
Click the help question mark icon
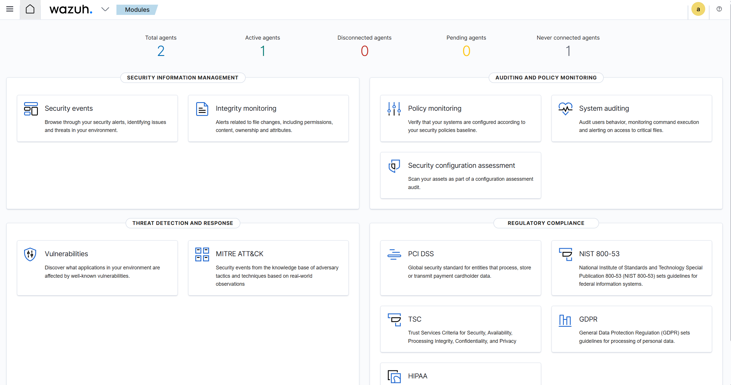(719, 9)
